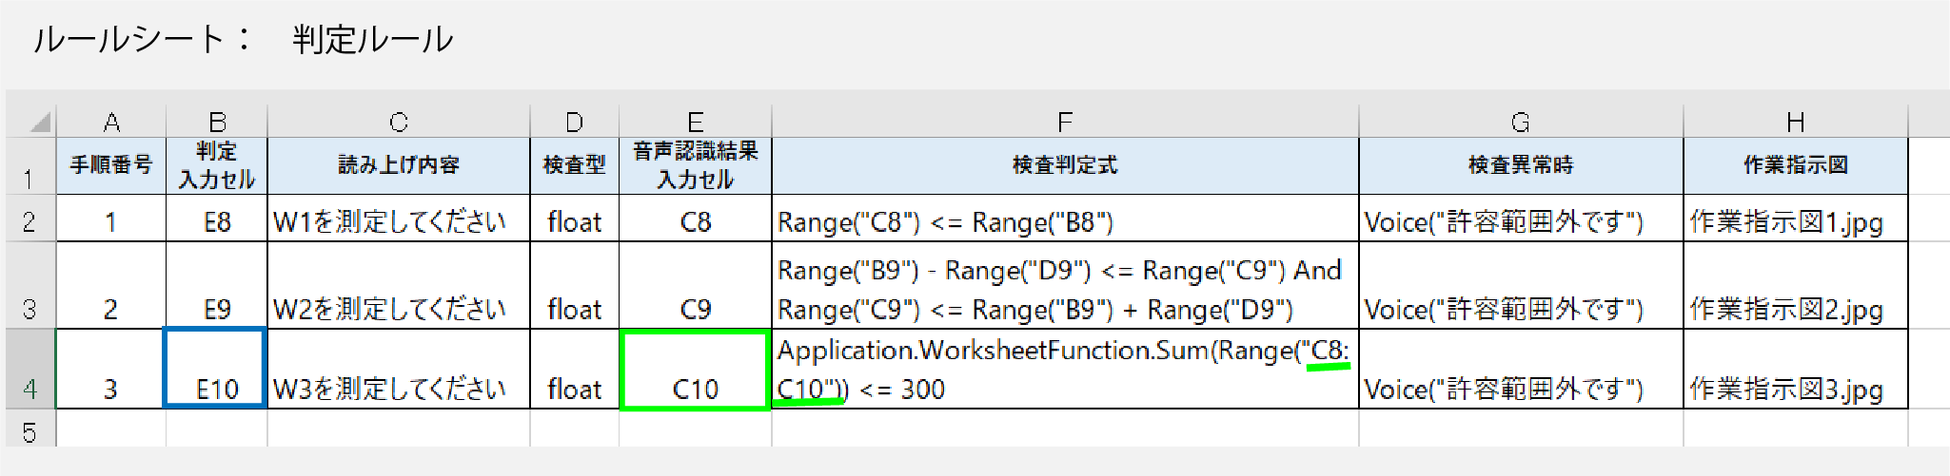Select the 読み上げ内容 header cell
The height and width of the screenshot is (476, 1950).
point(398,165)
